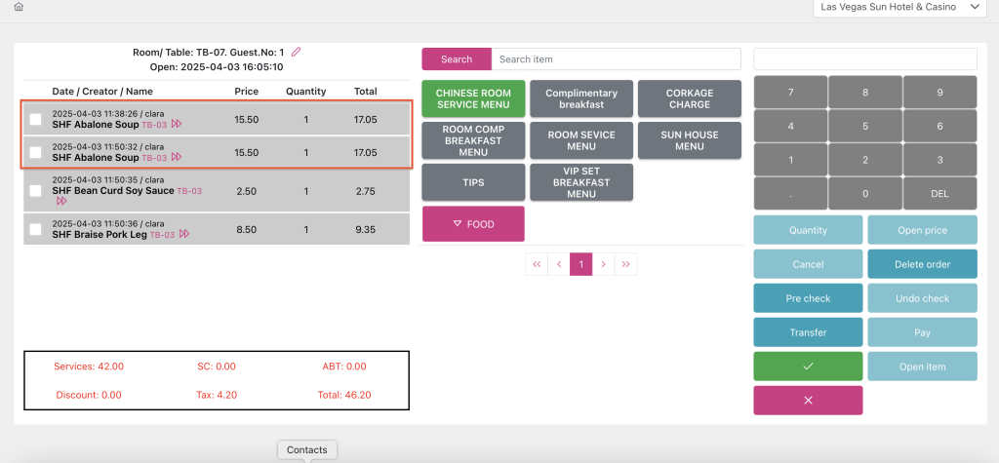999x463 pixels.
Task: Open the Las Vegas Sun Hotel & Casino dropdown
Action: (898, 8)
